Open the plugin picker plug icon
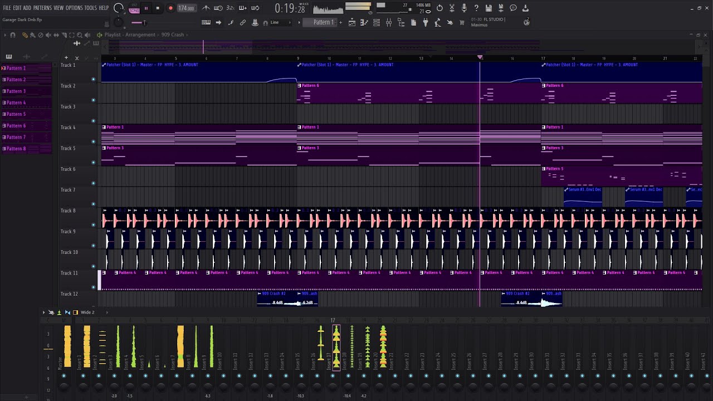 426,22
